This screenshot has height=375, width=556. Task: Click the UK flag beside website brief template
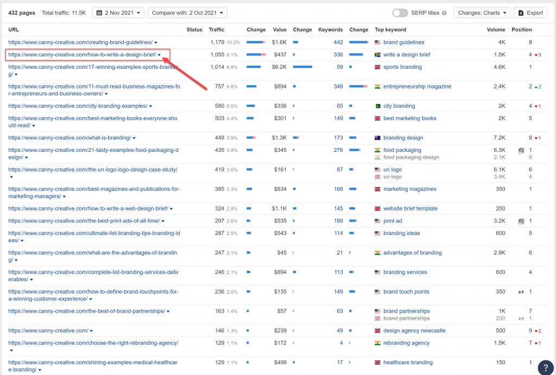pyautogui.click(x=378, y=209)
